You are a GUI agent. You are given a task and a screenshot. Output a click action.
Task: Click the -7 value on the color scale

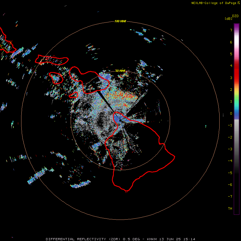point(230,197)
